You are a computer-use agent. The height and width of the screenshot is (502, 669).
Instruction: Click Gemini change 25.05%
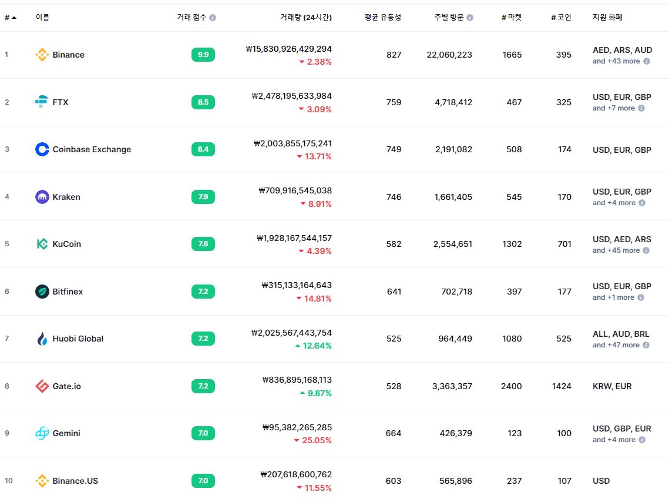point(312,440)
